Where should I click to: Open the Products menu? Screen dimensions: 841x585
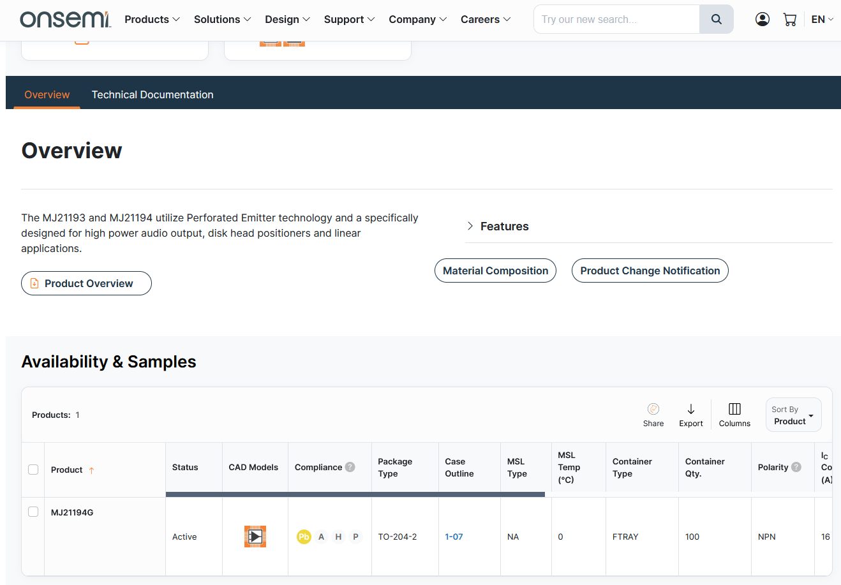pos(152,19)
